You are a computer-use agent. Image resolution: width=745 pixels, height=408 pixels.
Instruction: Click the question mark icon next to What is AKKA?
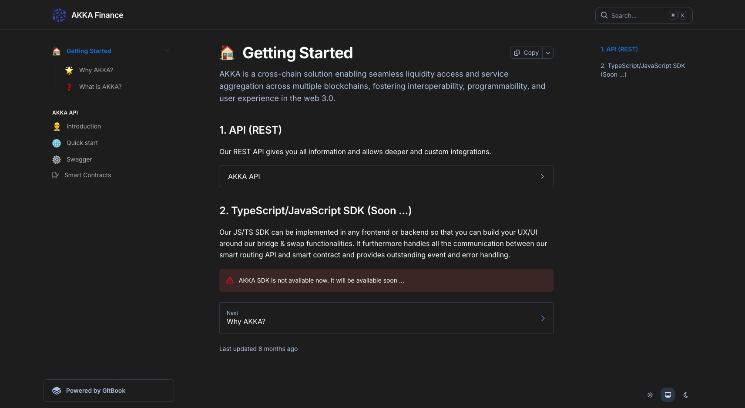tap(69, 87)
